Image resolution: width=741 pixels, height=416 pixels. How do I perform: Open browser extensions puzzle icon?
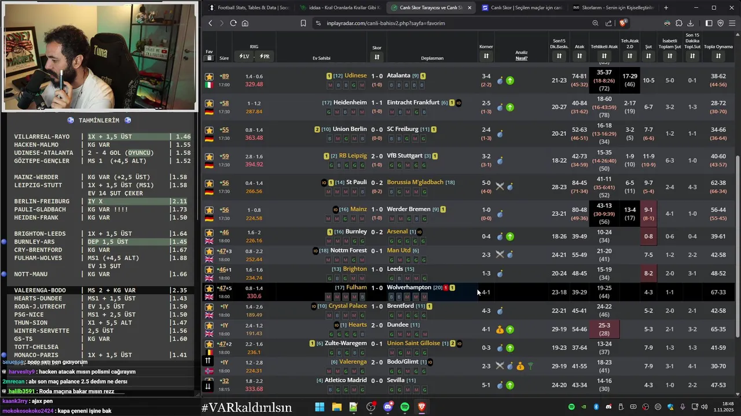(679, 23)
